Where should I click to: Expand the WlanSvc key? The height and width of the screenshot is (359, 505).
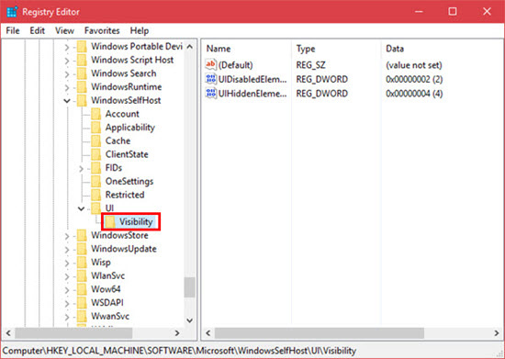click(67, 277)
